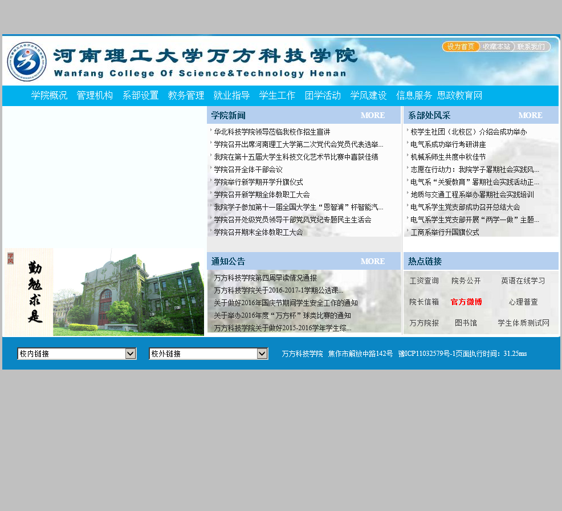562x511 pixels.
Task: Open 管理机构 navigation menu
Action: click(95, 95)
